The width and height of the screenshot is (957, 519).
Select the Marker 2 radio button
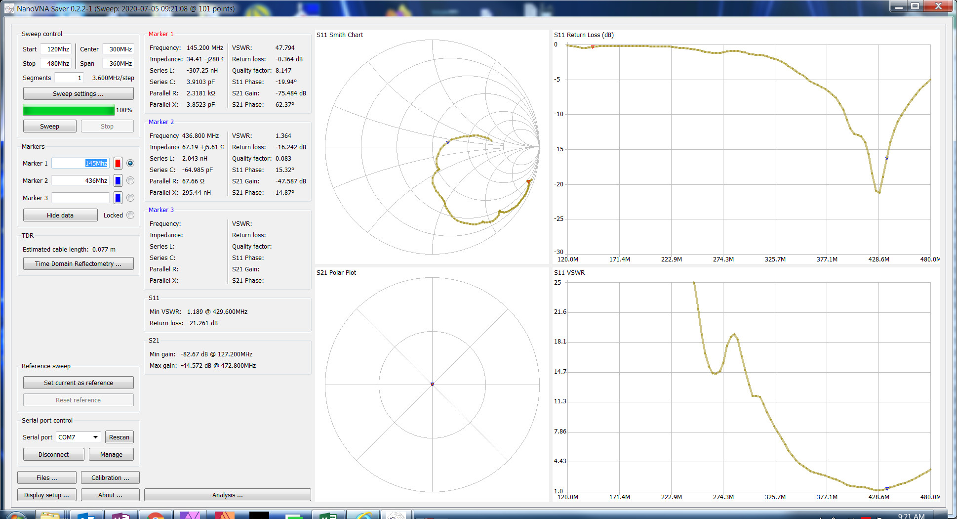pyautogui.click(x=130, y=181)
